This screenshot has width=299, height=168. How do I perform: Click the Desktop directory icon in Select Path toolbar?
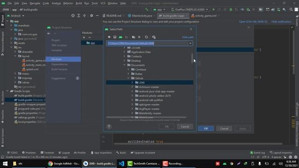pos(115,37)
